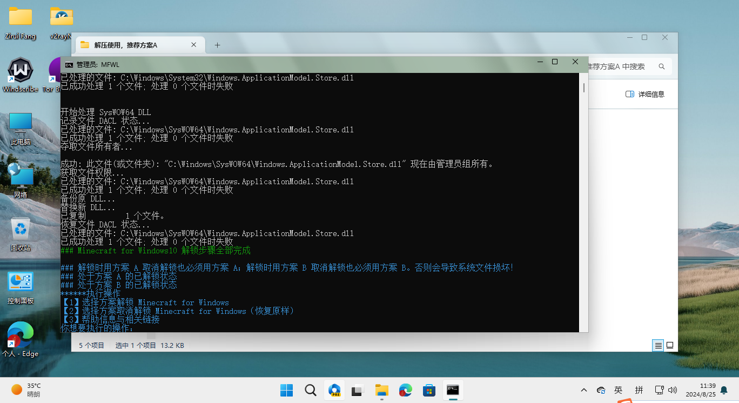Open Task View from taskbar
Screen dimensions: 739x403
pos(358,390)
